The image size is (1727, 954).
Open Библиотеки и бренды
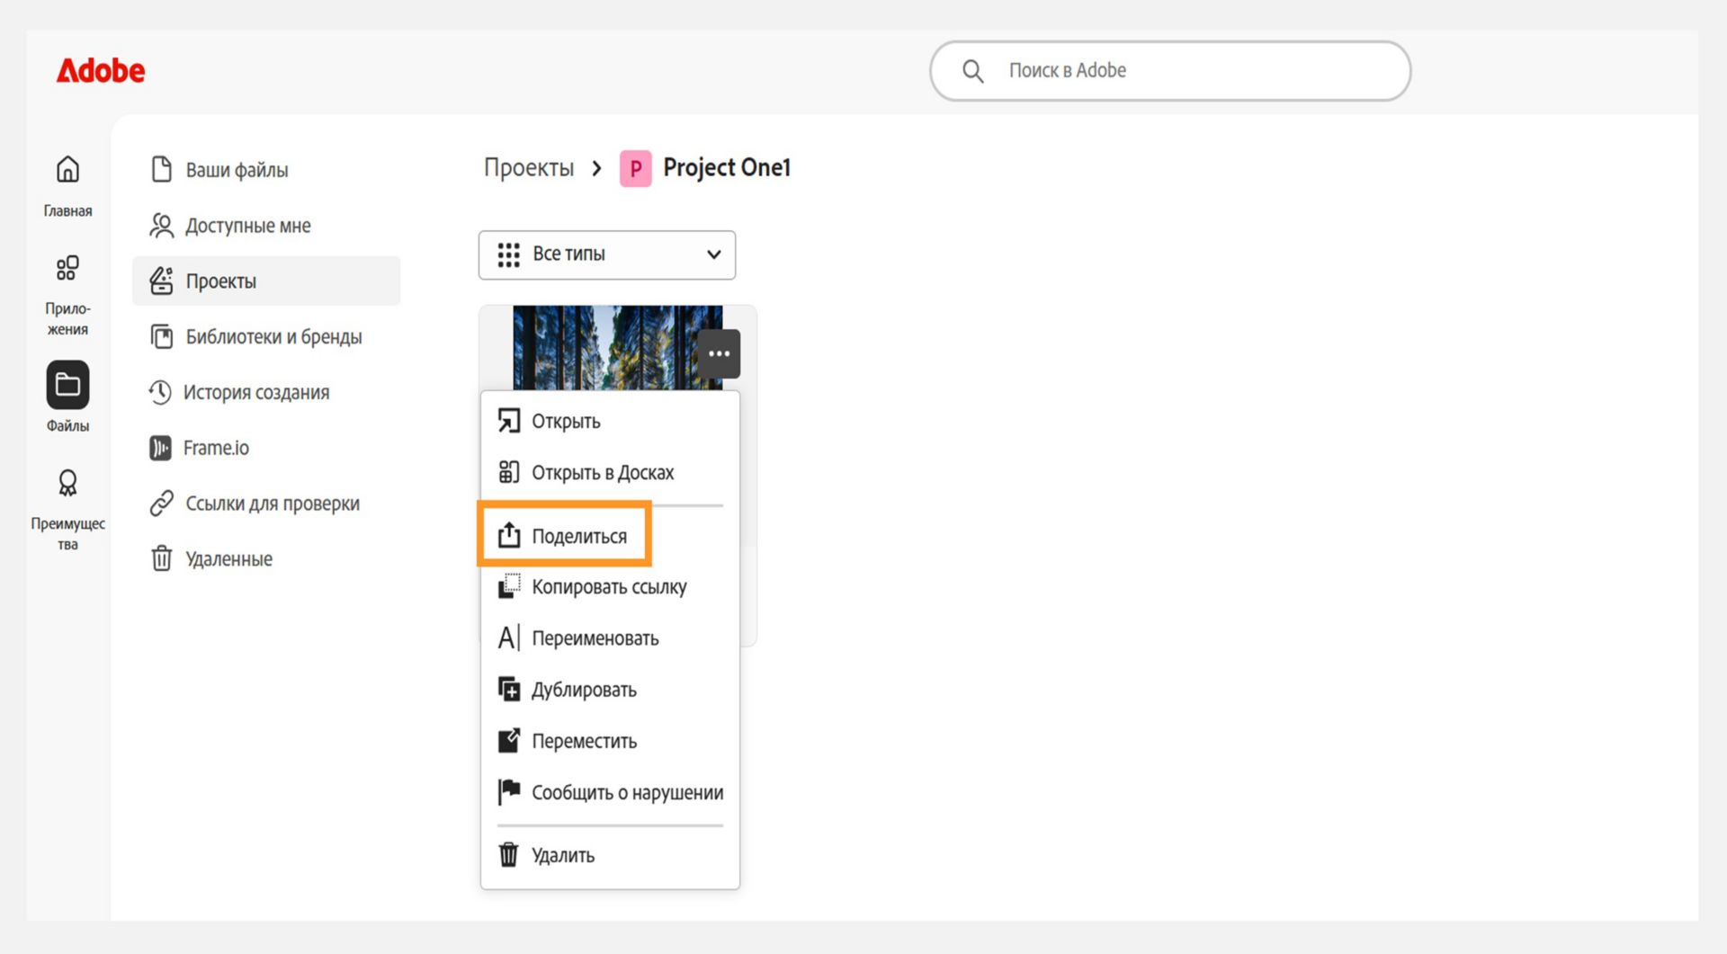tap(266, 336)
